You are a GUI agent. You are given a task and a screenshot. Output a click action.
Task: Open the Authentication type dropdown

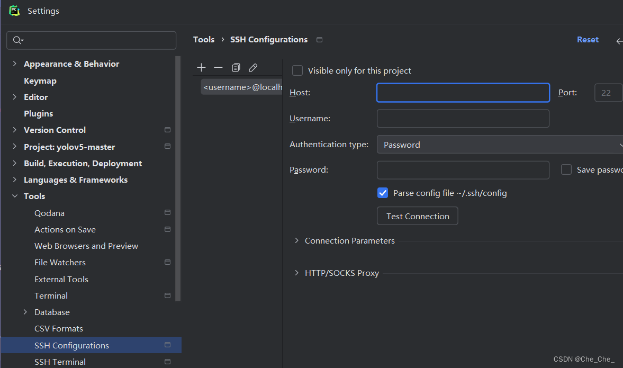pyautogui.click(x=500, y=145)
